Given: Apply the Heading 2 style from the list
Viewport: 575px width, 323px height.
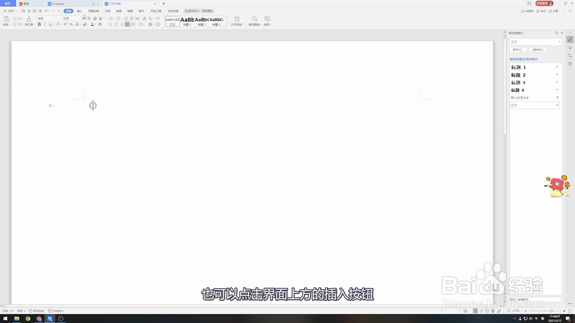Looking at the screenshot, I should click(518, 75).
